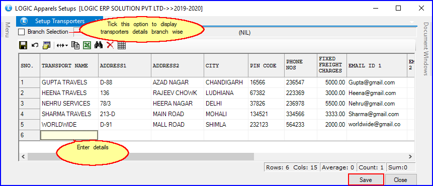Click the 5500.00 freight charges cell
433x186 pixels.
(x=332, y=104)
